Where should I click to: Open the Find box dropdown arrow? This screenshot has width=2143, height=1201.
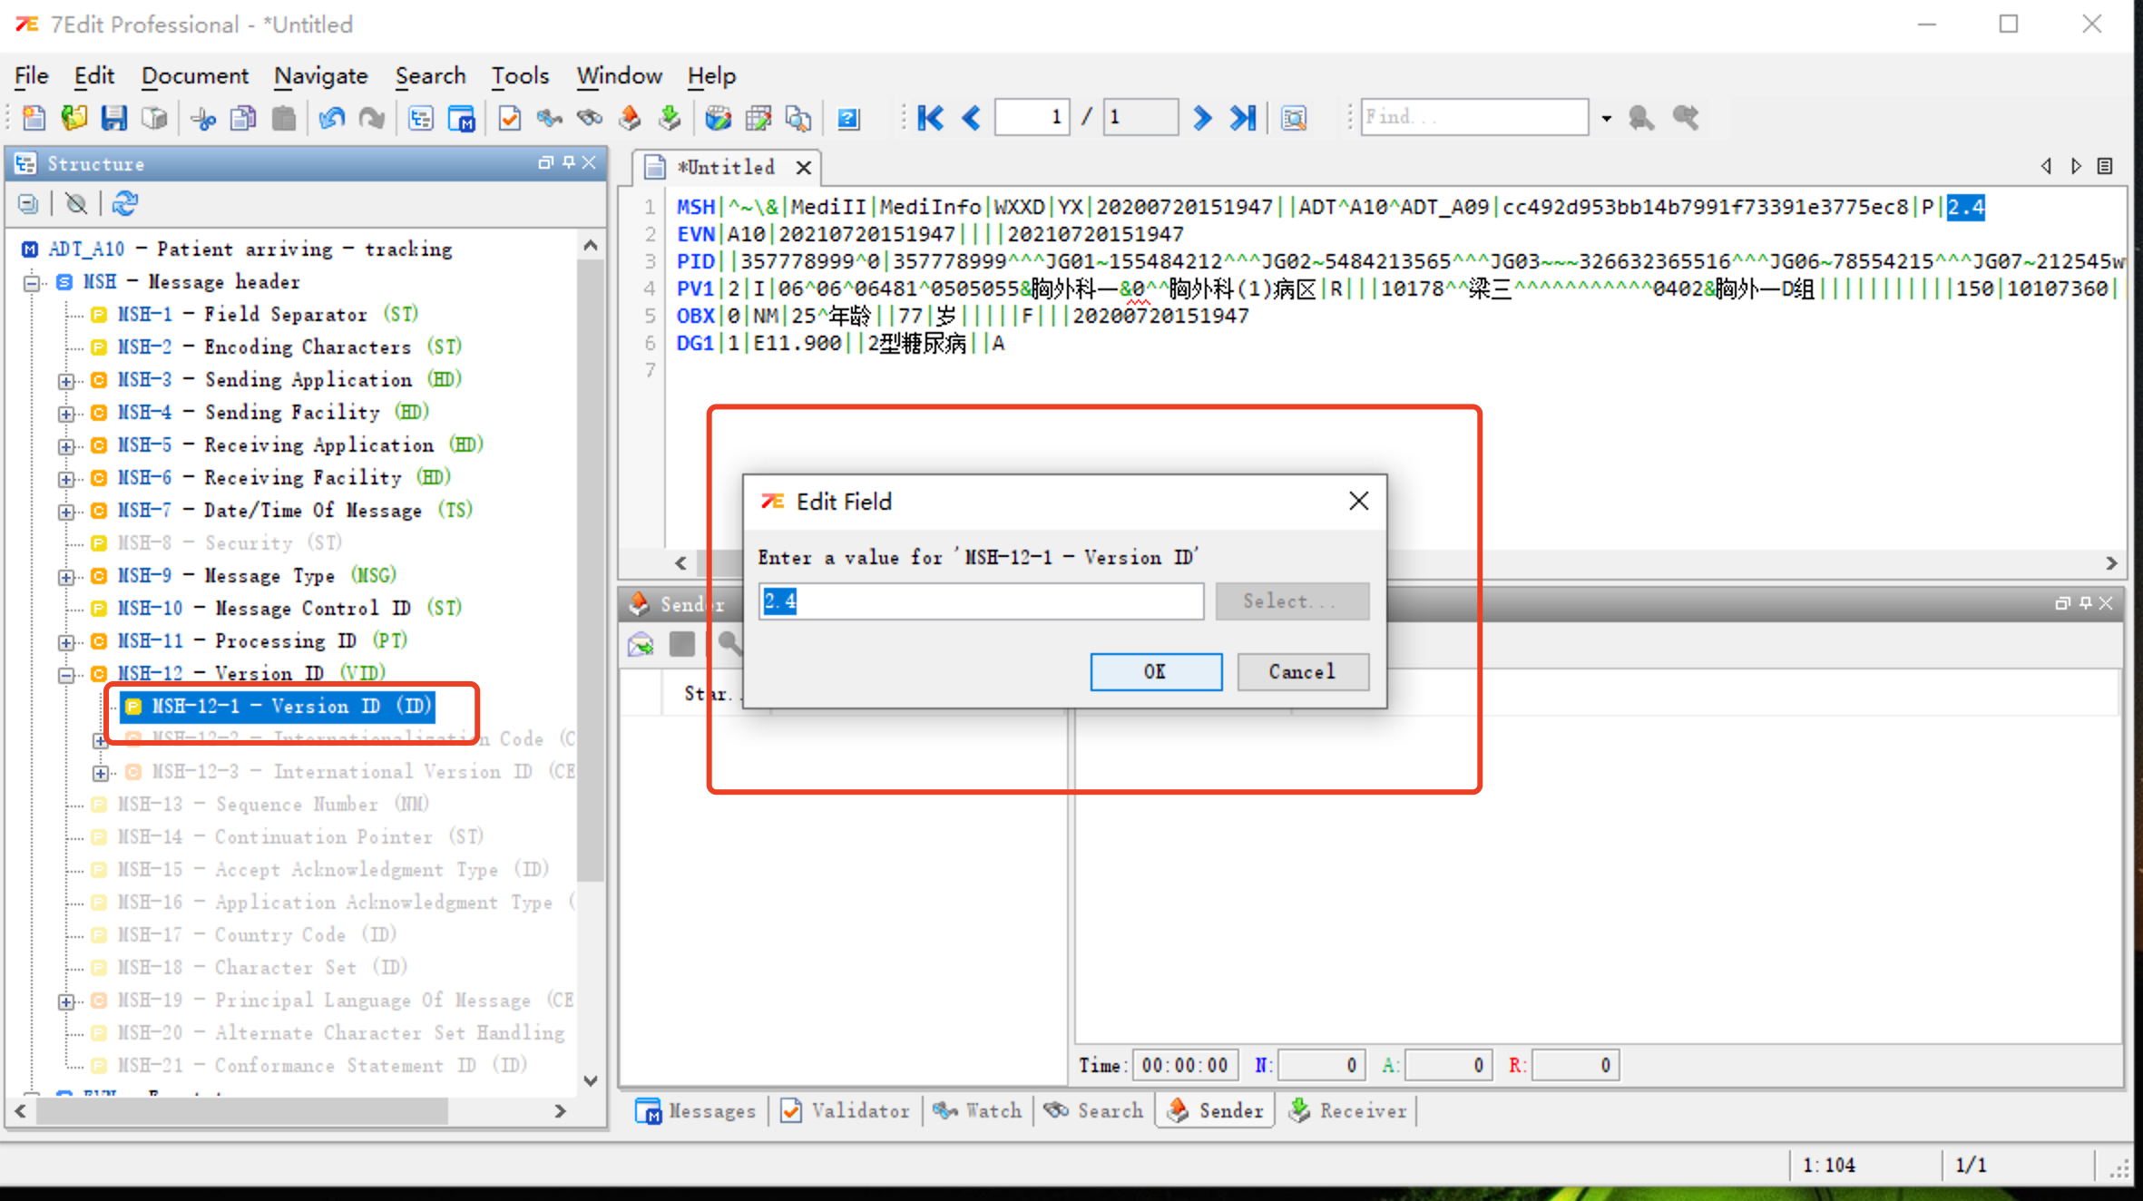[x=1606, y=118]
